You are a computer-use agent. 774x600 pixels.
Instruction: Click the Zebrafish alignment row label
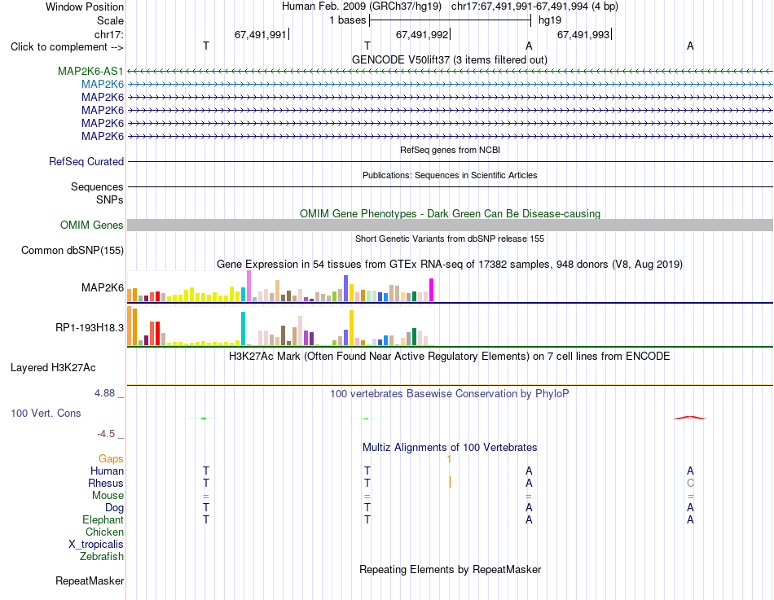pos(102,556)
